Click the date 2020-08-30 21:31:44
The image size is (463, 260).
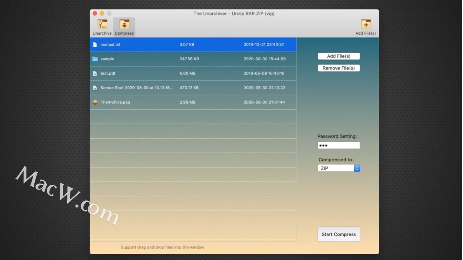[264, 102]
